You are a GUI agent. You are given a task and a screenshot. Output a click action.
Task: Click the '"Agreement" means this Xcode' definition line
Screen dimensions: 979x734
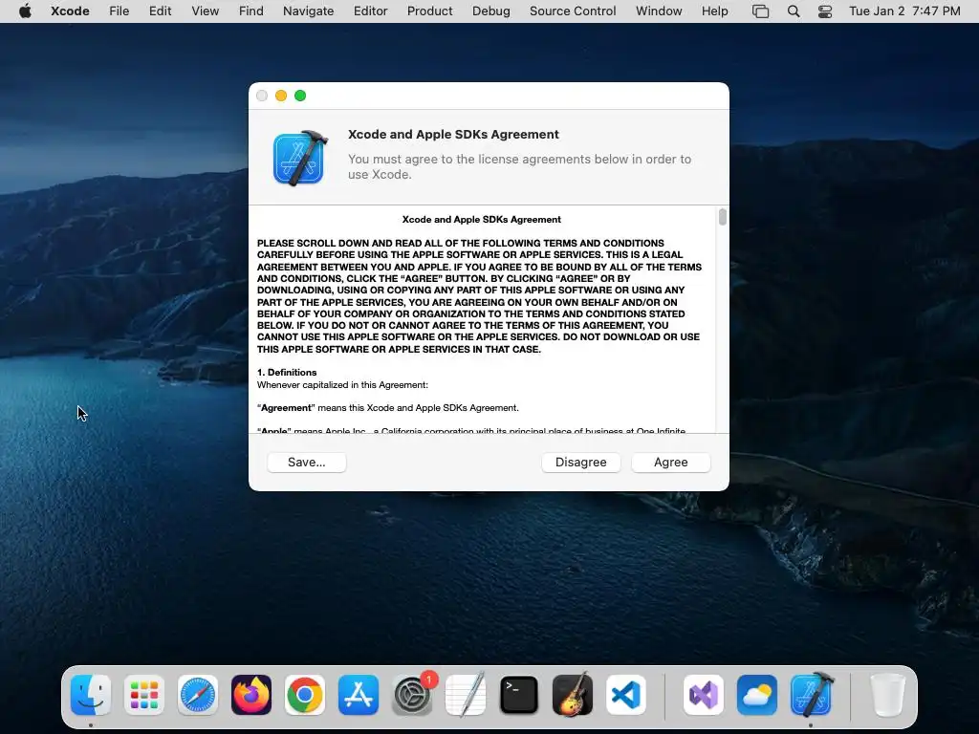[388, 408]
